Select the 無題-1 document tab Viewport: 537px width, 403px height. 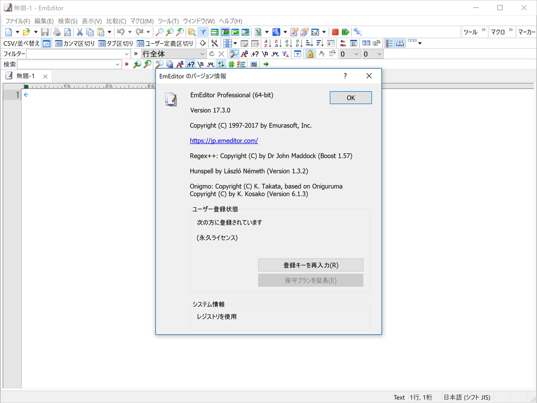coord(26,76)
